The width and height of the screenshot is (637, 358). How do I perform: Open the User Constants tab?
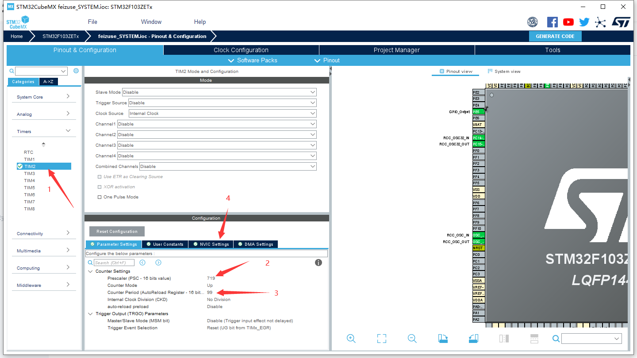click(x=165, y=244)
